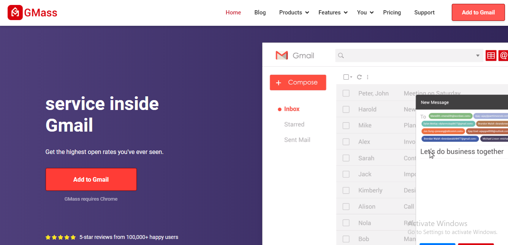This screenshot has width=508, height=245.
Task: Check the box next to Alison
Action: tap(346, 207)
